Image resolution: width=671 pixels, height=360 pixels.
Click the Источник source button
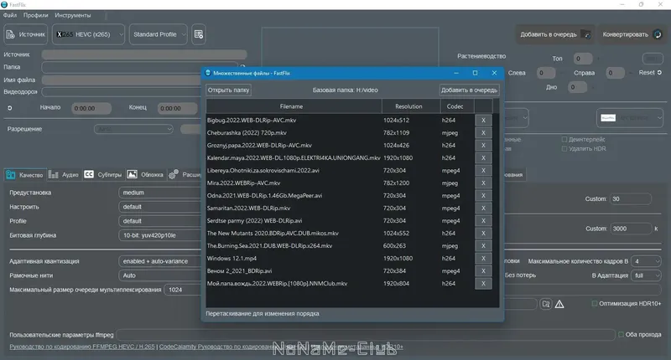coord(26,34)
